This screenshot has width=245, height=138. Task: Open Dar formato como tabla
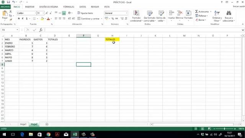click(x=150, y=16)
